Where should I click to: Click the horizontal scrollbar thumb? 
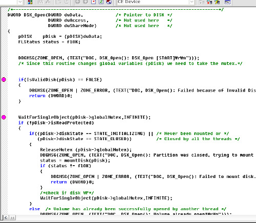click(12, 217)
